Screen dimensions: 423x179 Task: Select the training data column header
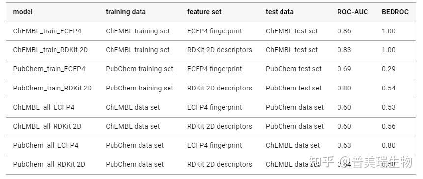126,12
